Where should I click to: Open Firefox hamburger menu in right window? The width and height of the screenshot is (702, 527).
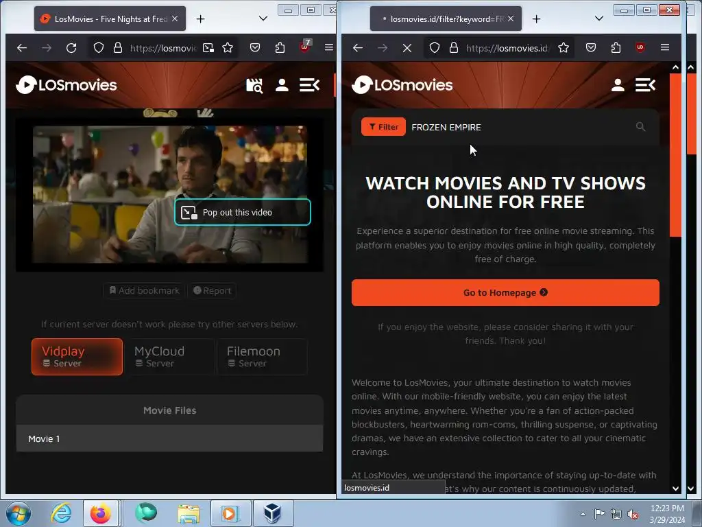(665, 47)
